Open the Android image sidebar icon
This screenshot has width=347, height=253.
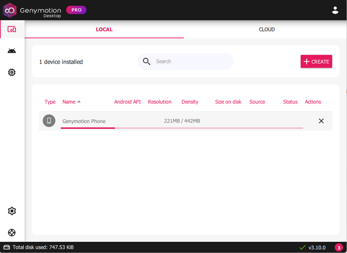click(x=12, y=51)
